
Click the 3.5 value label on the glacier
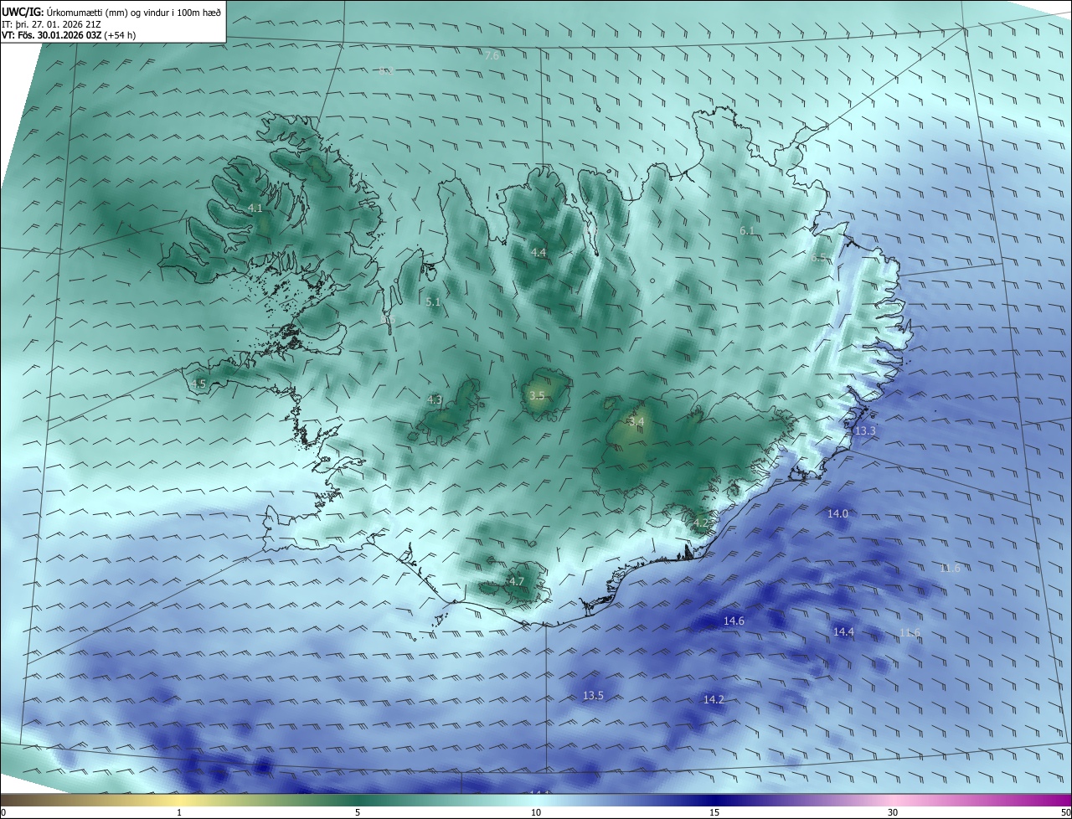(x=537, y=395)
